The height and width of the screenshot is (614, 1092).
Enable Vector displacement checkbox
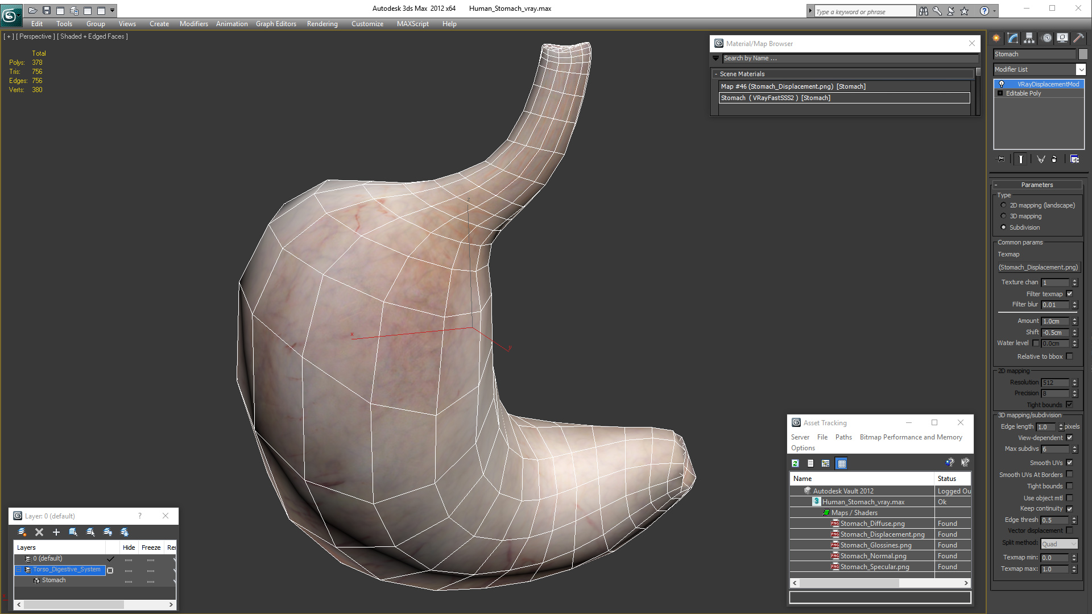point(1069,530)
